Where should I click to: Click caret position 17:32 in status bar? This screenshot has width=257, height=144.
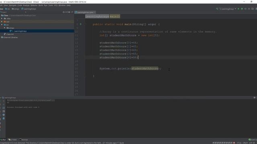coord(239,143)
